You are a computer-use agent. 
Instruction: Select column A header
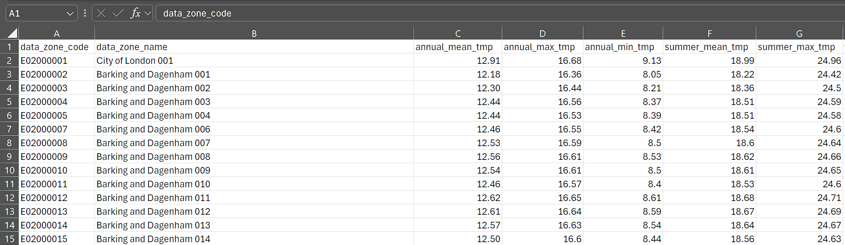[56, 34]
